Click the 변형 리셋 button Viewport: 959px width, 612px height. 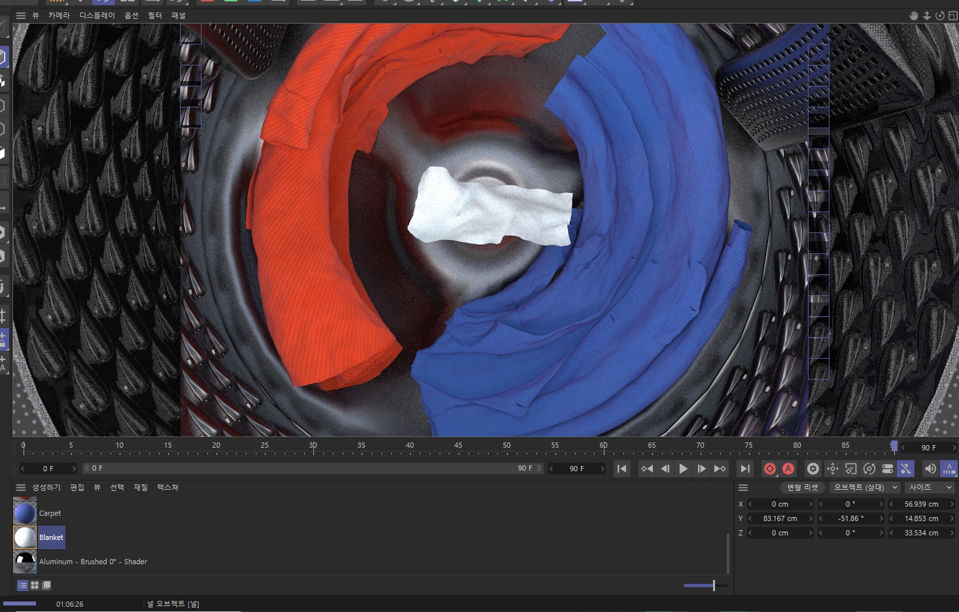pos(802,488)
